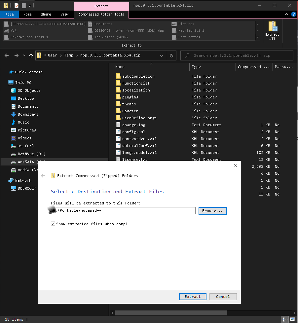Go back with the Explorer back arrow
The width and height of the screenshot is (298, 323).
(x=7, y=55)
